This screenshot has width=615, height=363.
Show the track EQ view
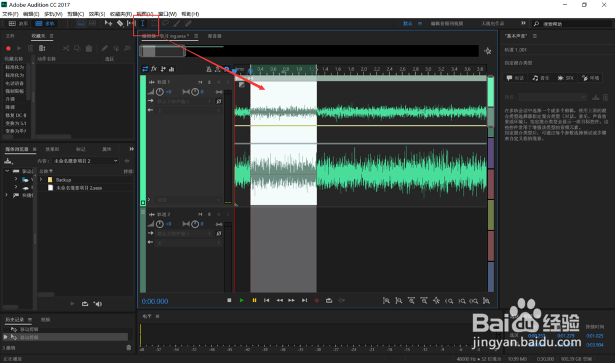pyautogui.click(x=172, y=69)
